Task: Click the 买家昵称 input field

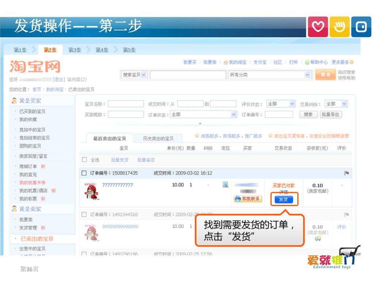Action: (x=126, y=115)
